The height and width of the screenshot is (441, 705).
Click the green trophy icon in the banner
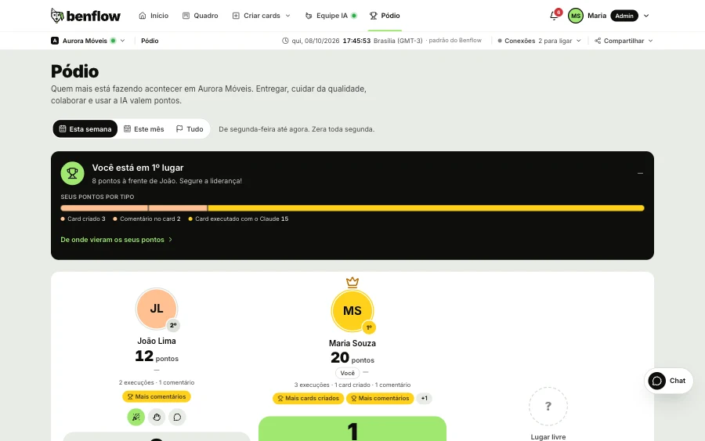click(x=72, y=174)
